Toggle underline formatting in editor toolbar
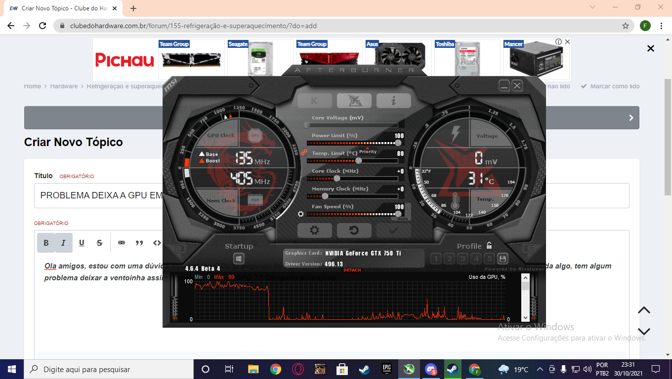The height and width of the screenshot is (379, 672). [x=82, y=243]
